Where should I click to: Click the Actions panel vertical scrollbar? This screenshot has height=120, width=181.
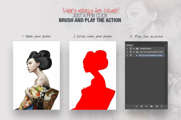[x=166, y=75]
